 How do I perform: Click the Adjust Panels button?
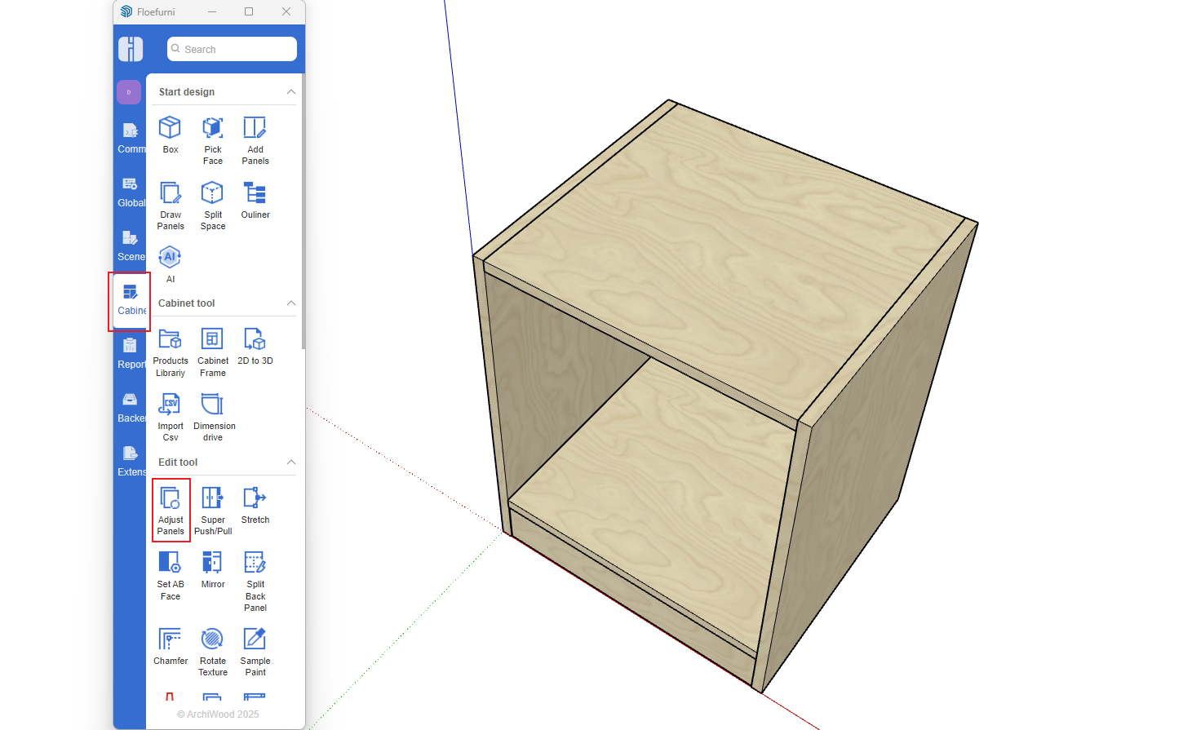point(171,510)
